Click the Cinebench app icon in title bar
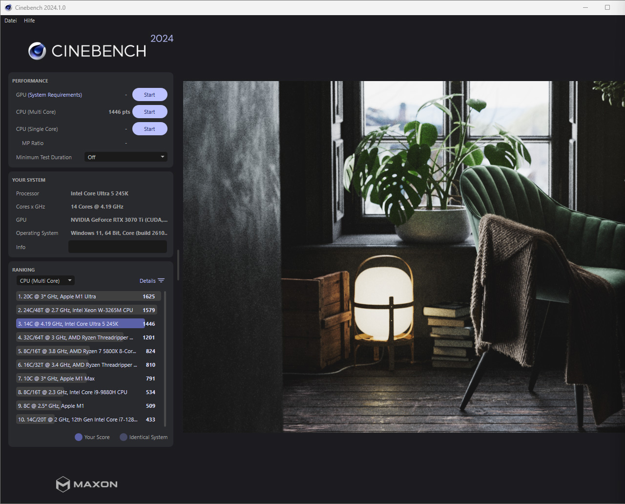The height and width of the screenshot is (504, 625). [x=8, y=7]
